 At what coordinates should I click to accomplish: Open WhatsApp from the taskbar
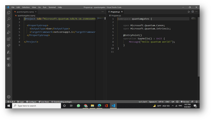[x=78, y=106]
